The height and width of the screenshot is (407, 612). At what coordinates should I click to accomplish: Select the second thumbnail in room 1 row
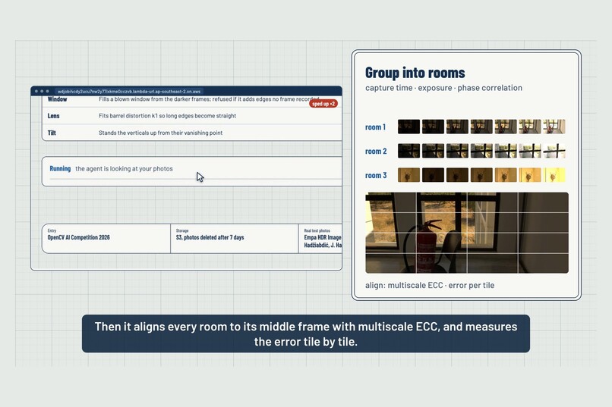433,127
